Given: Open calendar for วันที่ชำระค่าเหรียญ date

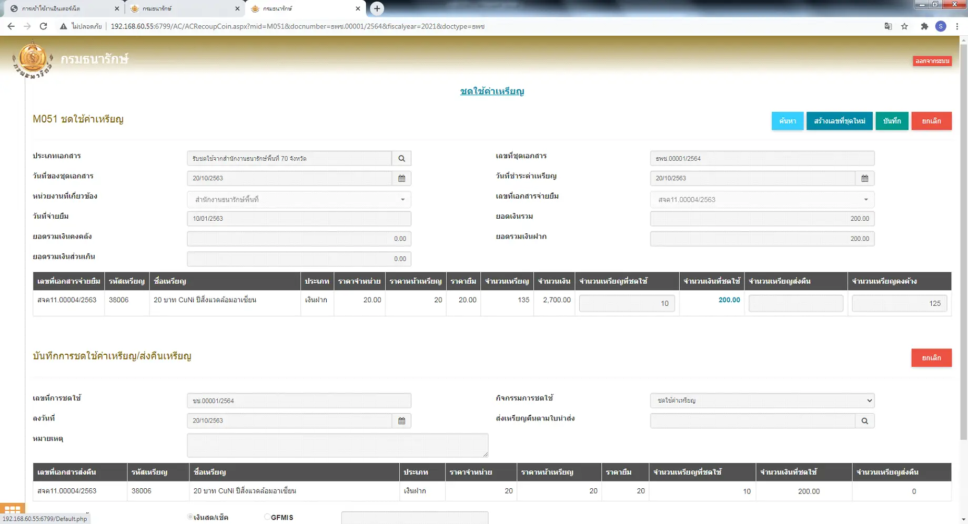Looking at the screenshot, I should pos(864,178).
